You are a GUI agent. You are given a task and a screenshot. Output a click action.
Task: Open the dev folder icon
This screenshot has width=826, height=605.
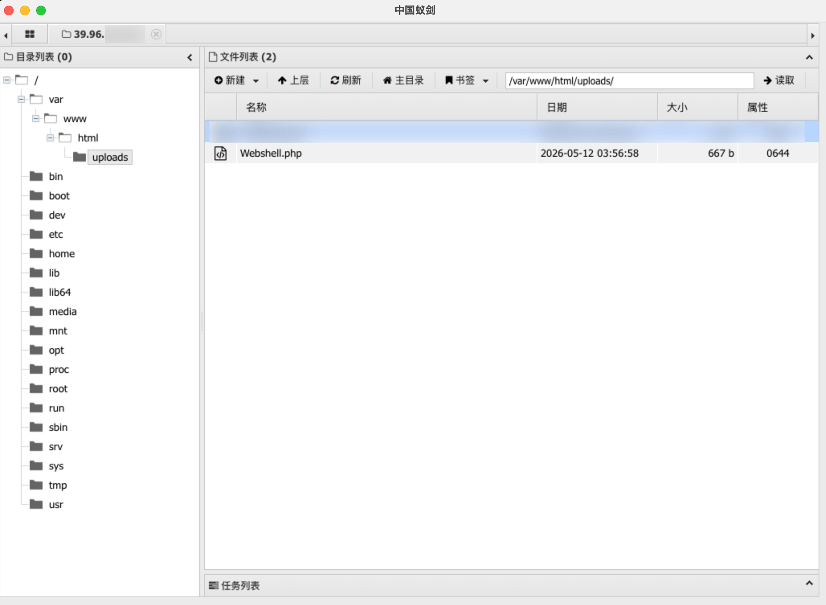(36, 215)
